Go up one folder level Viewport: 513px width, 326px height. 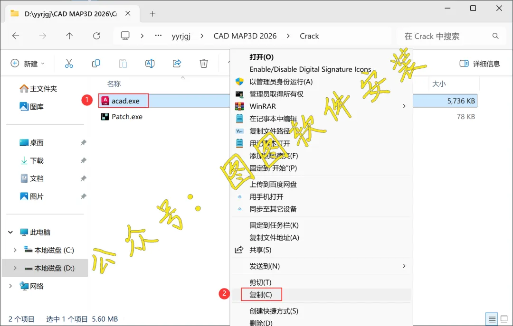click(x=69, y=36)
